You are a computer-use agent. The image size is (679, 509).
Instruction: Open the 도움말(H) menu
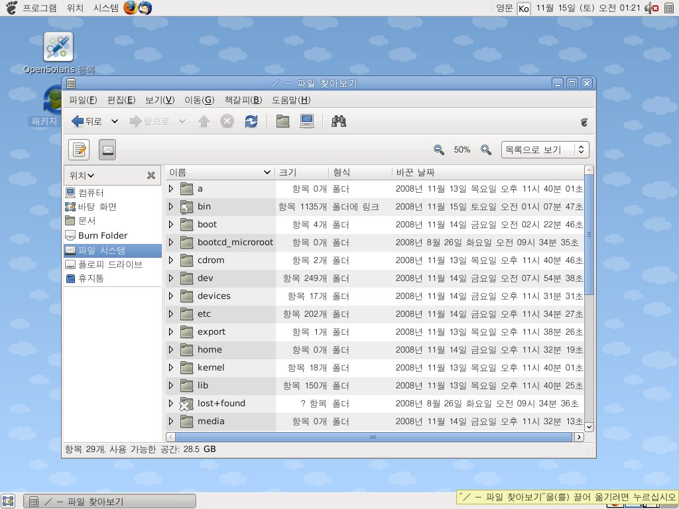291,100
